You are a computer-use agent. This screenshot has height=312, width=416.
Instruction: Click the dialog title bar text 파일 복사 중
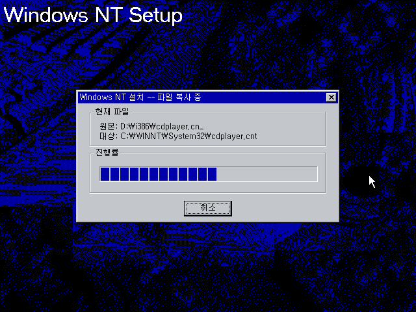179,97
